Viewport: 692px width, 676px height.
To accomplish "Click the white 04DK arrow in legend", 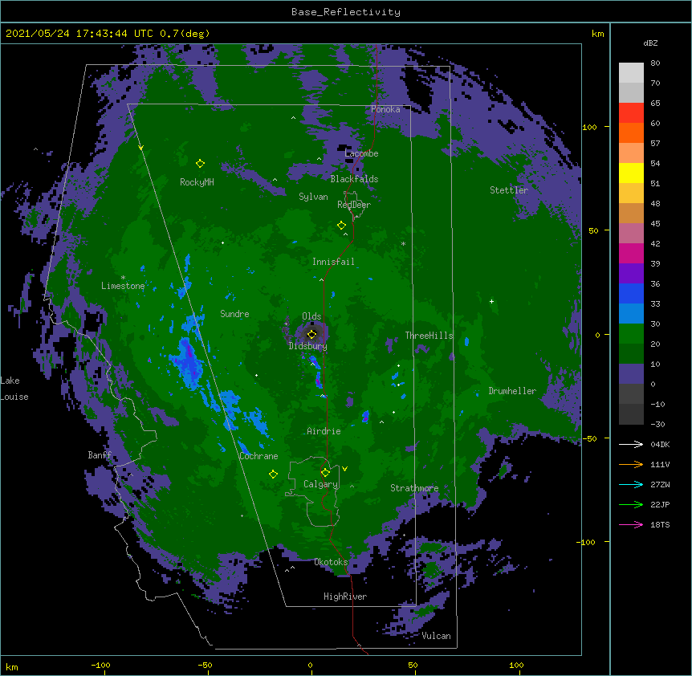I will click(x=631, y=444).
